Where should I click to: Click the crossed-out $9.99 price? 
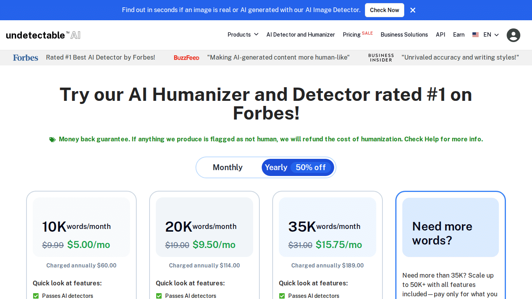[53, 245]
